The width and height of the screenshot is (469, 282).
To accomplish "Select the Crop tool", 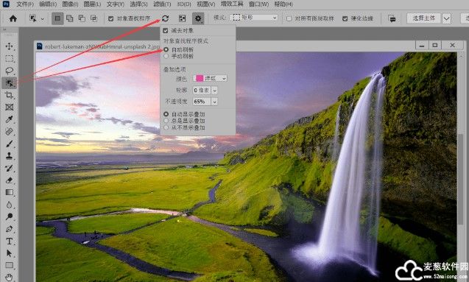I will [x=10, y=95].
